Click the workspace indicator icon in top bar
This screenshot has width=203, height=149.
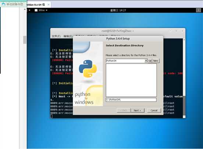tap(198, 10)
